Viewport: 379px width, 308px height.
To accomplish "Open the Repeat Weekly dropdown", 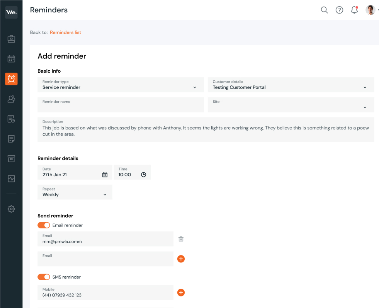I will tap(75, 192).
